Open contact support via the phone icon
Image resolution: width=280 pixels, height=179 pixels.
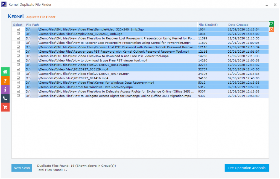pos(5,98)
